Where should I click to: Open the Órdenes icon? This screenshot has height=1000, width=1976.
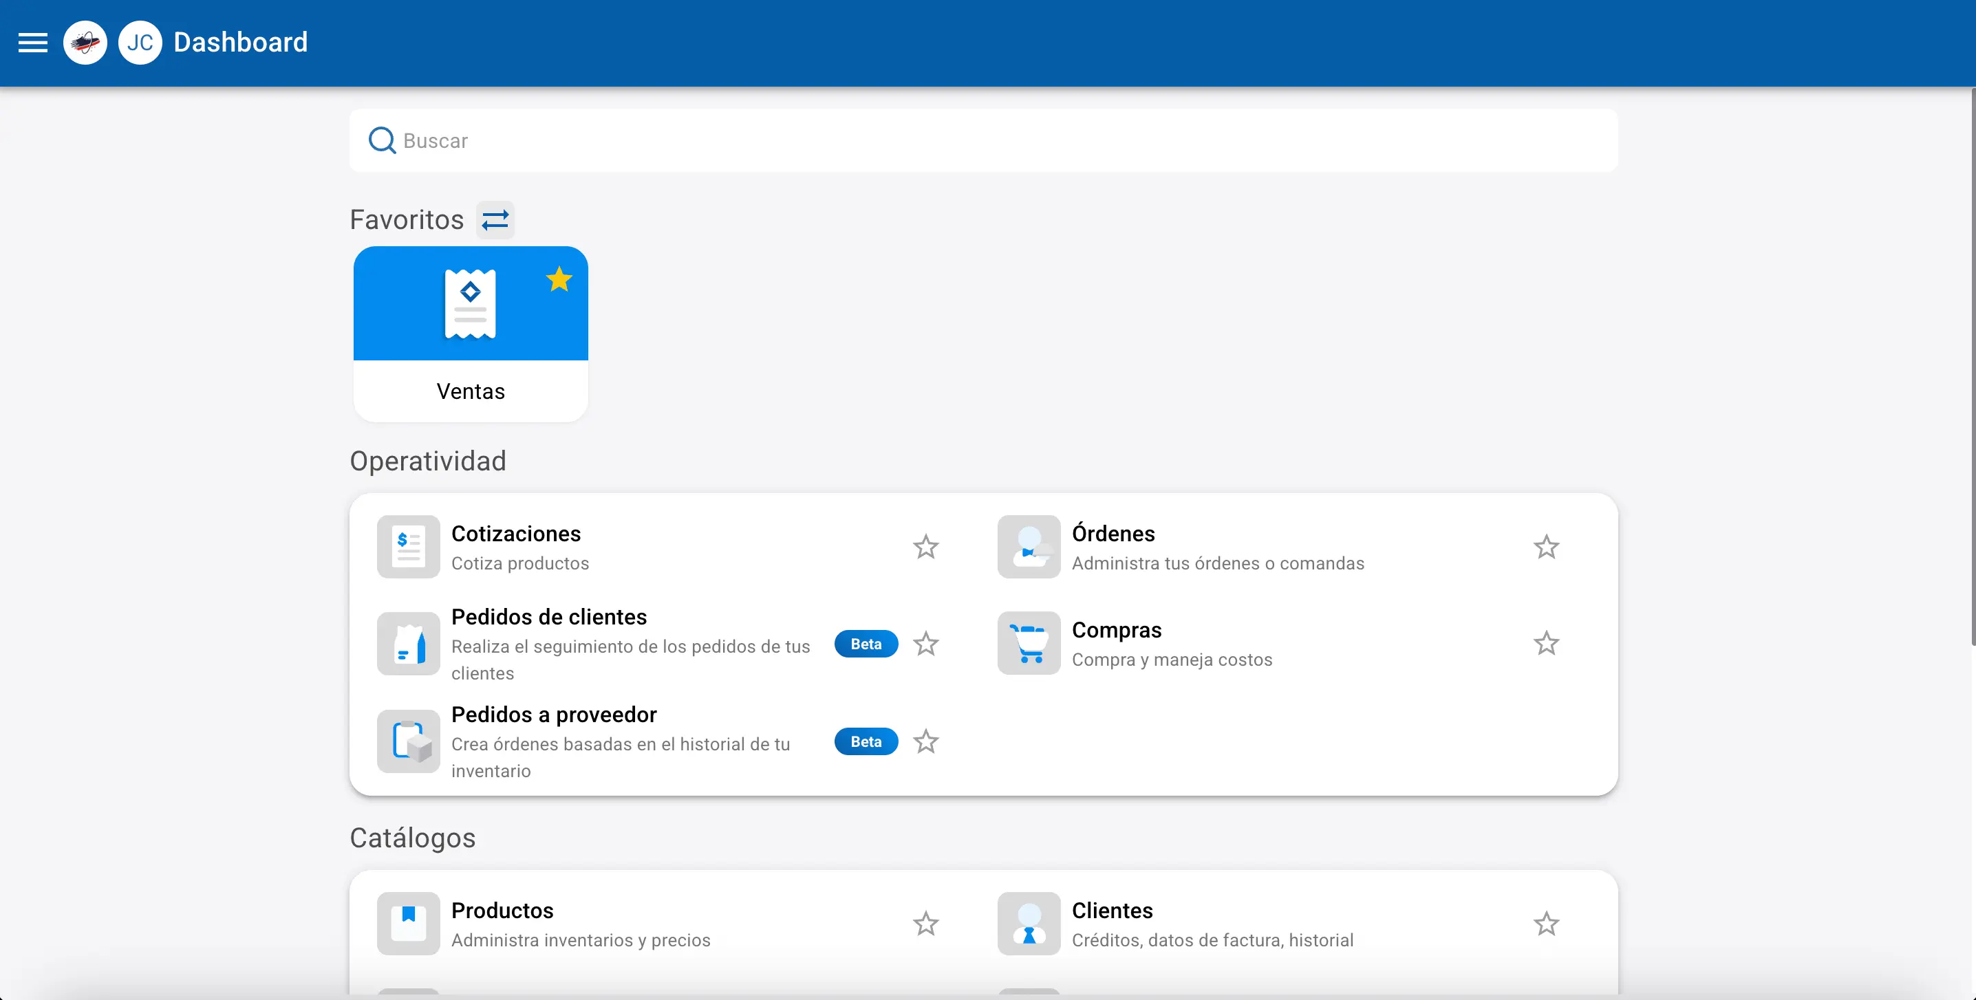[1029, 547]
